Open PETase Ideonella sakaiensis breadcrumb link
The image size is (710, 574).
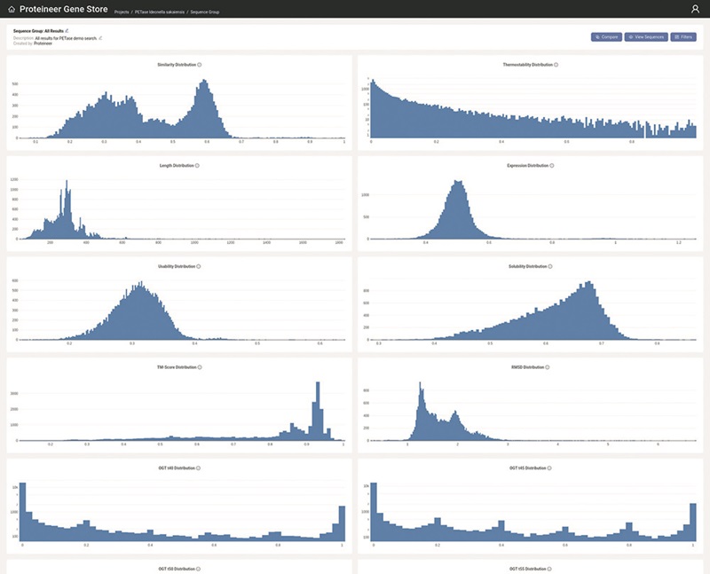pos(158,12)
